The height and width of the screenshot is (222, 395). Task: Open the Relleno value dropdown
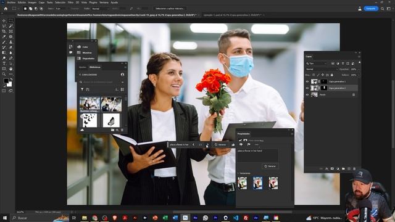tap(359, 75)
